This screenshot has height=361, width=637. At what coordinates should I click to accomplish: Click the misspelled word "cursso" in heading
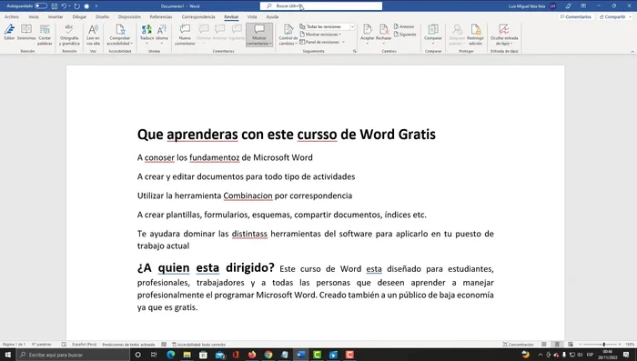click(x=317, y=135)
